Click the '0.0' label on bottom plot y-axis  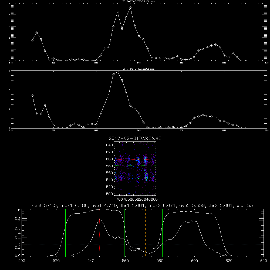18,256
